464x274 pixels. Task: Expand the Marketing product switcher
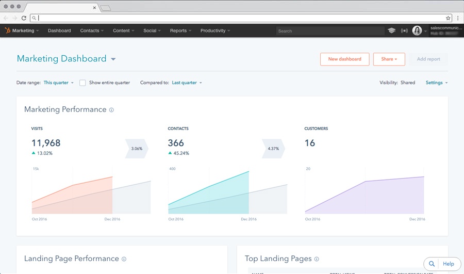(x=25, y=30)
